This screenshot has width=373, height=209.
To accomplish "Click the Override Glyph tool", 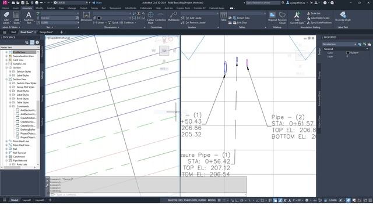I will click(x=343, y=17).
